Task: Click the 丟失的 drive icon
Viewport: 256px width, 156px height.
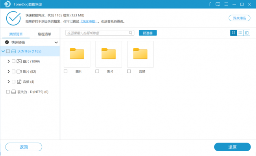Action: tap(13, 92)
